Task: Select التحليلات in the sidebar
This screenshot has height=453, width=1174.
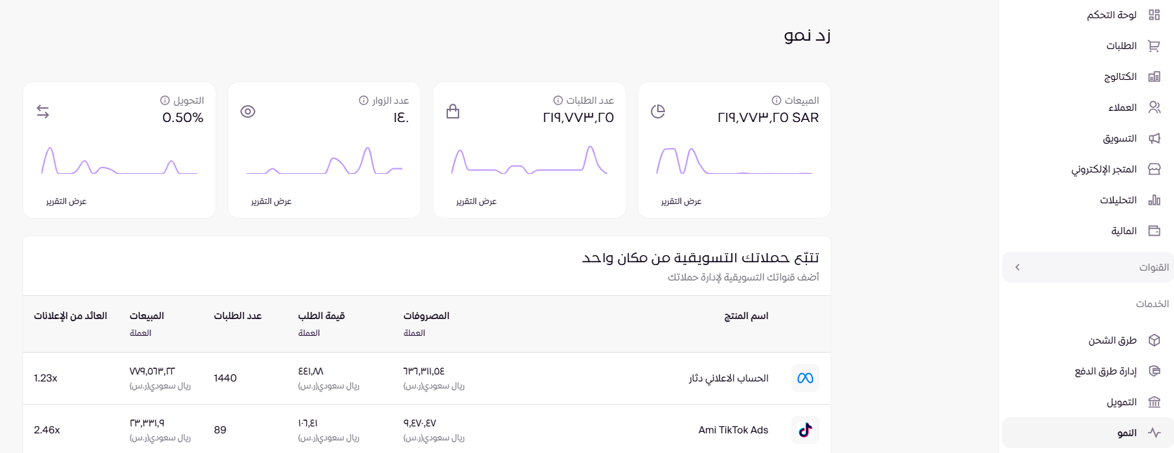Action: click(1118, 200)
